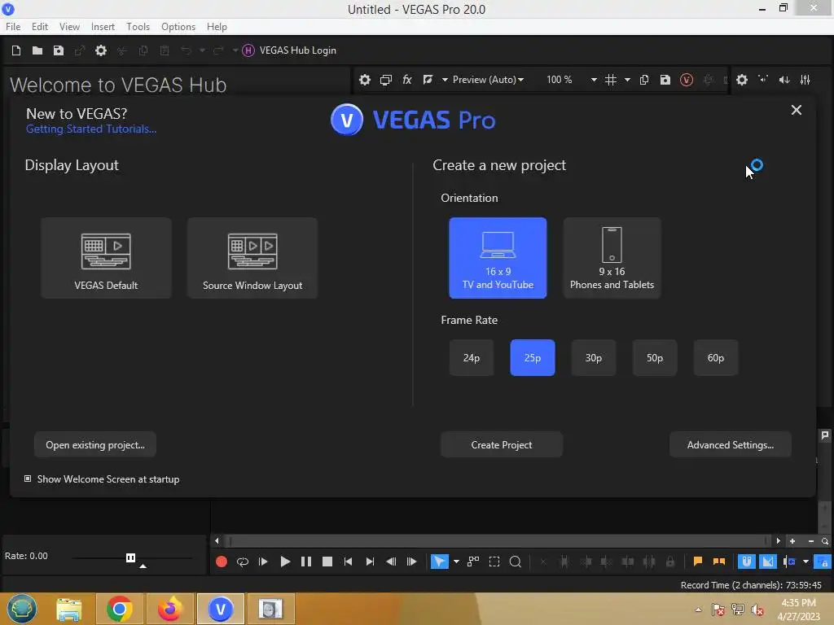834x625 pixels.
Task: Save preview snapshot to file icon
Action: tap(665, 80)
